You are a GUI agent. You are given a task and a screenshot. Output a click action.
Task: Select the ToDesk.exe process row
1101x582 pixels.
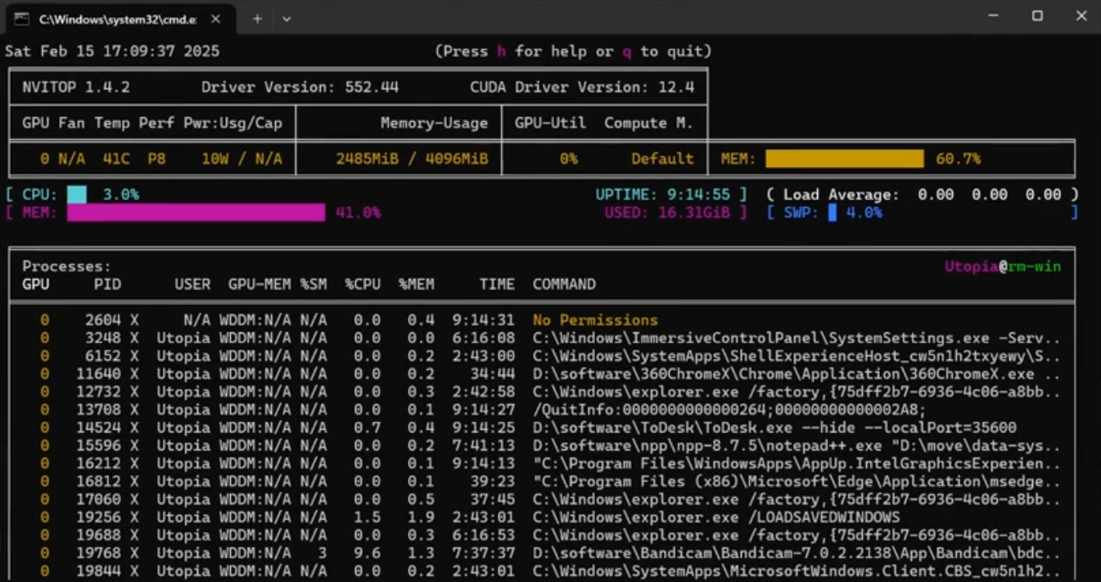coord(774,427)
